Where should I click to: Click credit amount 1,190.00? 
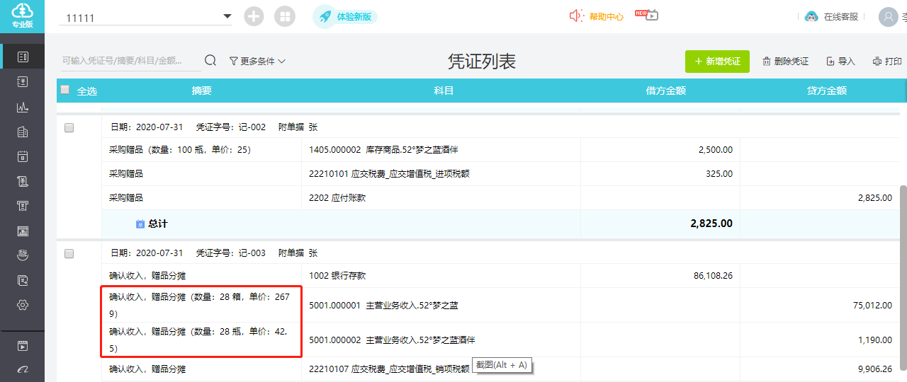[875, 340]
